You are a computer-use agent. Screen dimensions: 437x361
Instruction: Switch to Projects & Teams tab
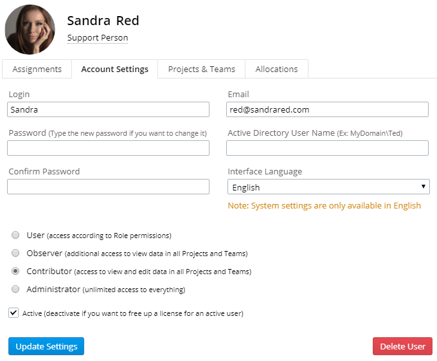pyautogui.click(x=202, y=69)
